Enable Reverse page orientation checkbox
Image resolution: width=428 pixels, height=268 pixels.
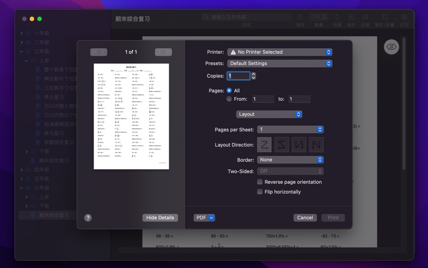coord(260,182)
